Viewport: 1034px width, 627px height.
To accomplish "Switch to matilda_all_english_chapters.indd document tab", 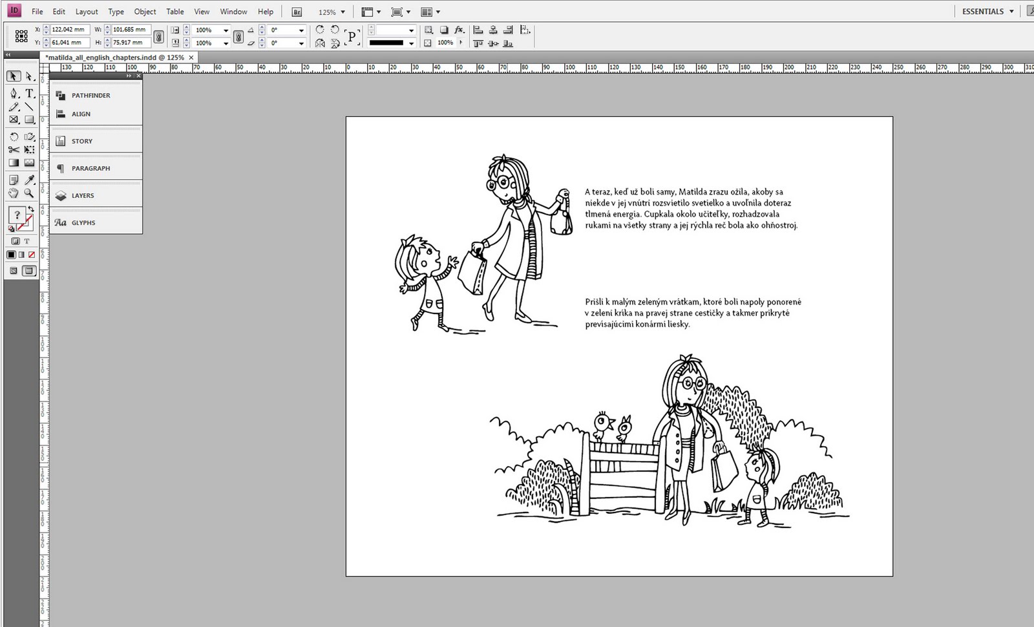I will tap(114, 58).
